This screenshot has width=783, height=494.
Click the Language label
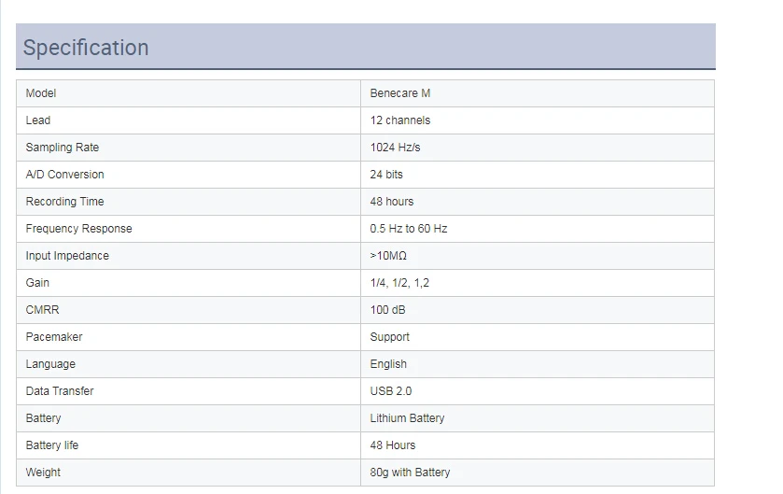[50, 364]
